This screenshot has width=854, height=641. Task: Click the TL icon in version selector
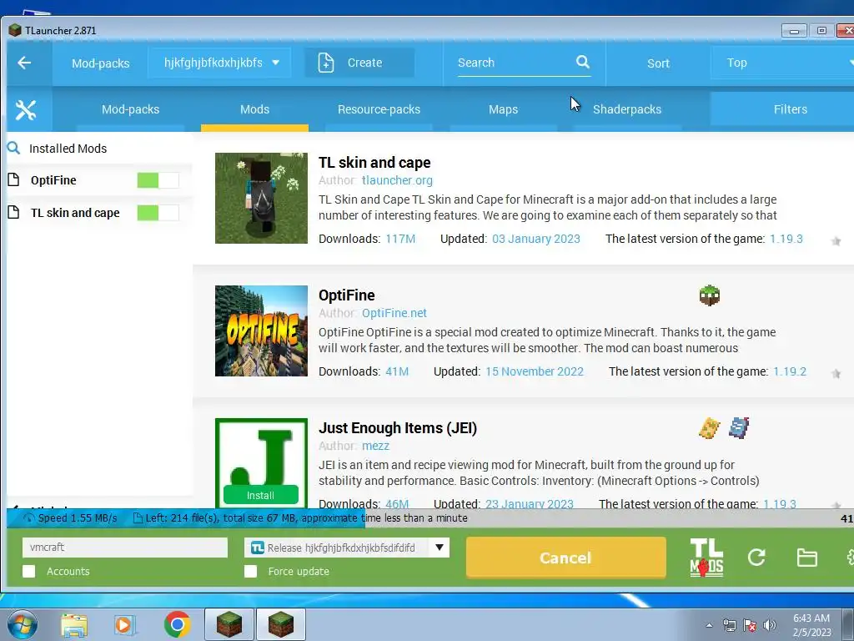point(258,548)
